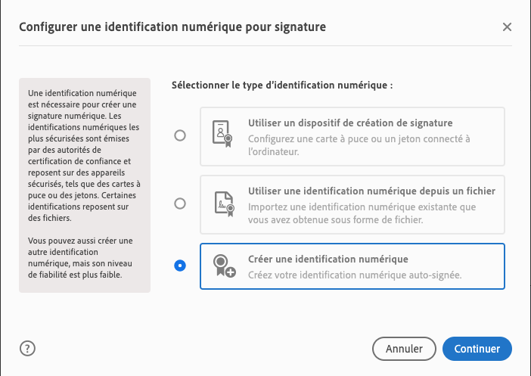Screen dimensions: 531x376
Task: Click "Créer une identification numérique" option title
Action: (328, 259)
